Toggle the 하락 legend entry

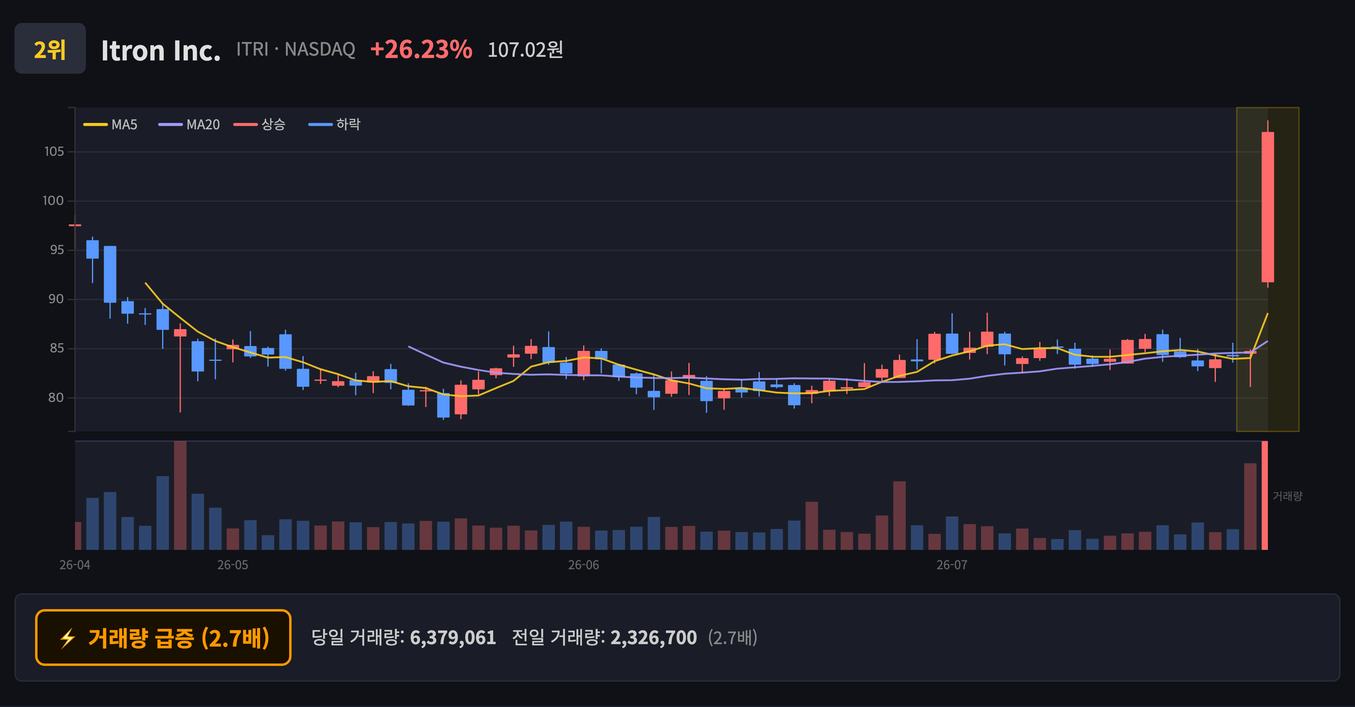click(x=335, y=124)
